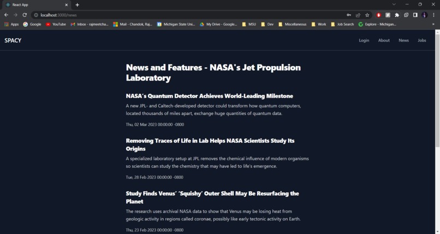The width and height of the screenshot is (440, 234).
Task: Click the archival NASA data Venus summary
Action: (x=213, y=215)
